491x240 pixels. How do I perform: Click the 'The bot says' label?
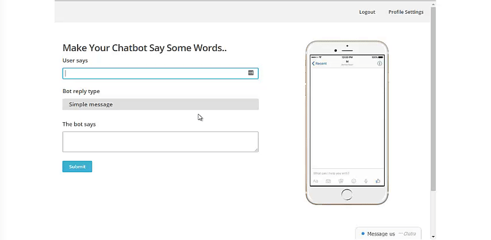(x=79, y=124)
